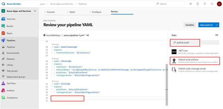
Task: Open user settings icon in header
Action: click(x=212, y=4)
